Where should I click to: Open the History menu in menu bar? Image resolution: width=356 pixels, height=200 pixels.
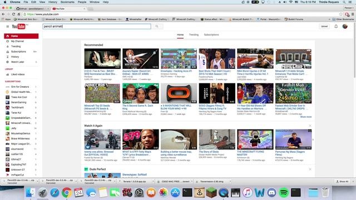point(53,2)
